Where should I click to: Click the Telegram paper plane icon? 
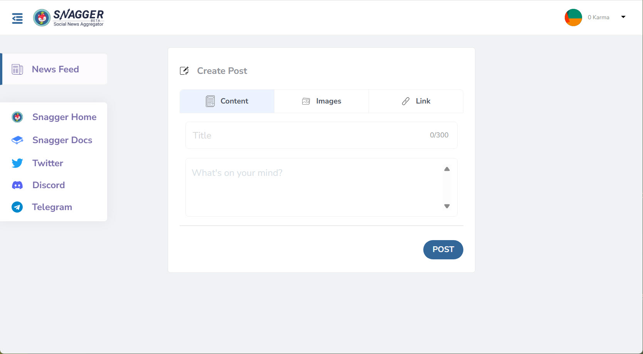17,207
